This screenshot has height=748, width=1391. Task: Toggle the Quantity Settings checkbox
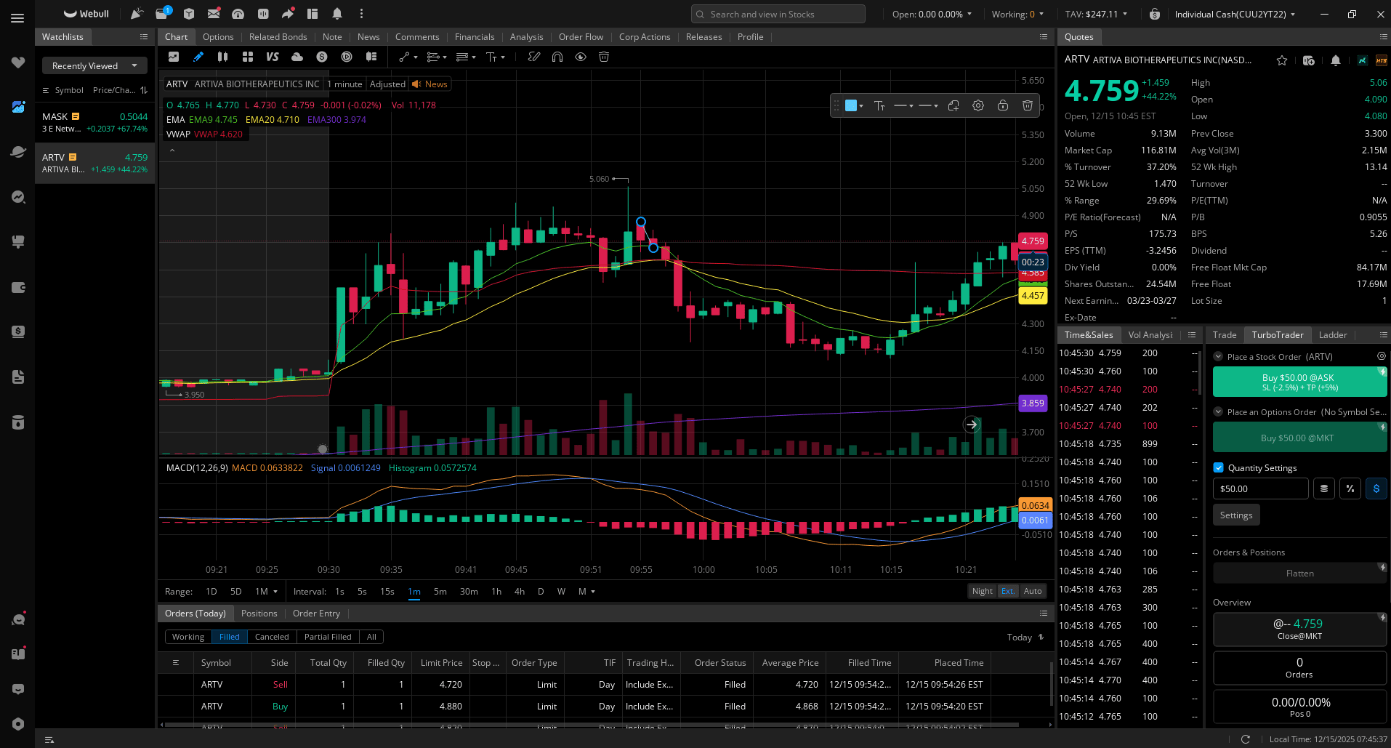coord(1219,467)
